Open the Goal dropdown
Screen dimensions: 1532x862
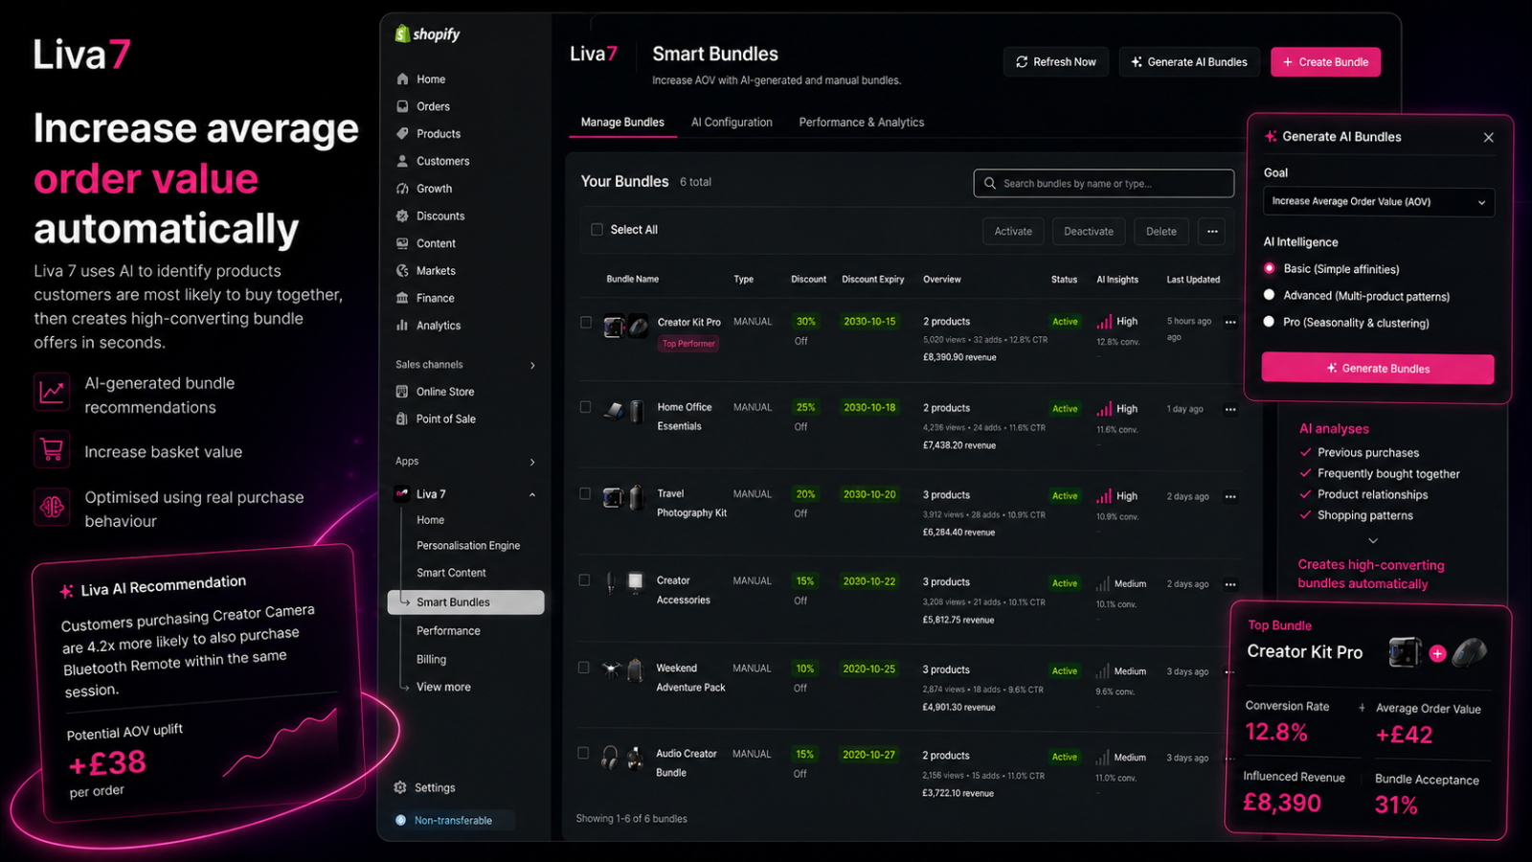pos(1379,202)
